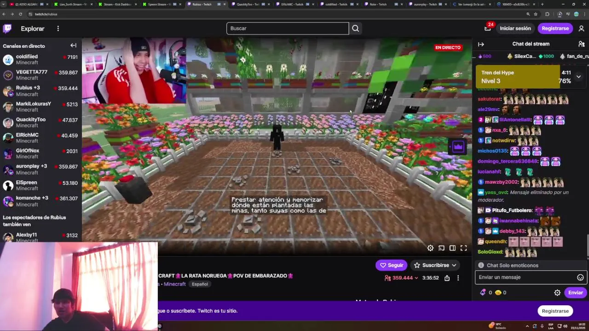Open the user profile icon menu

coord(581,29)
